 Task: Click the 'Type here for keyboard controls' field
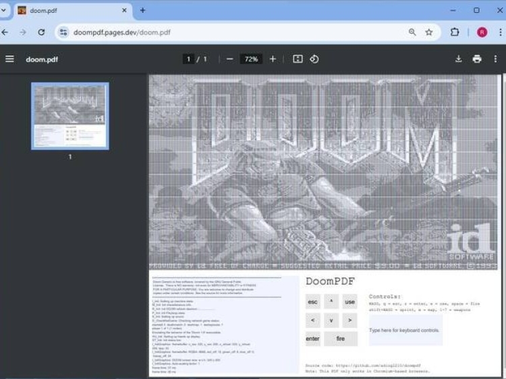tap(405, 330)
